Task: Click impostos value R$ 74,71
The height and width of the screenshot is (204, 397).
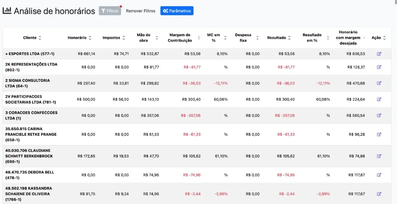Action: (x=121, y=54)
